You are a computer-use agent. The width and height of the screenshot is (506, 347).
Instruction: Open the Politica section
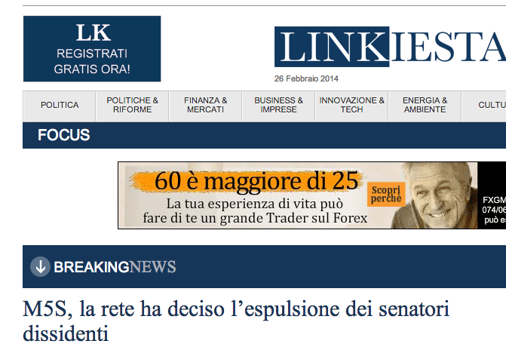(x=60, y=105)
